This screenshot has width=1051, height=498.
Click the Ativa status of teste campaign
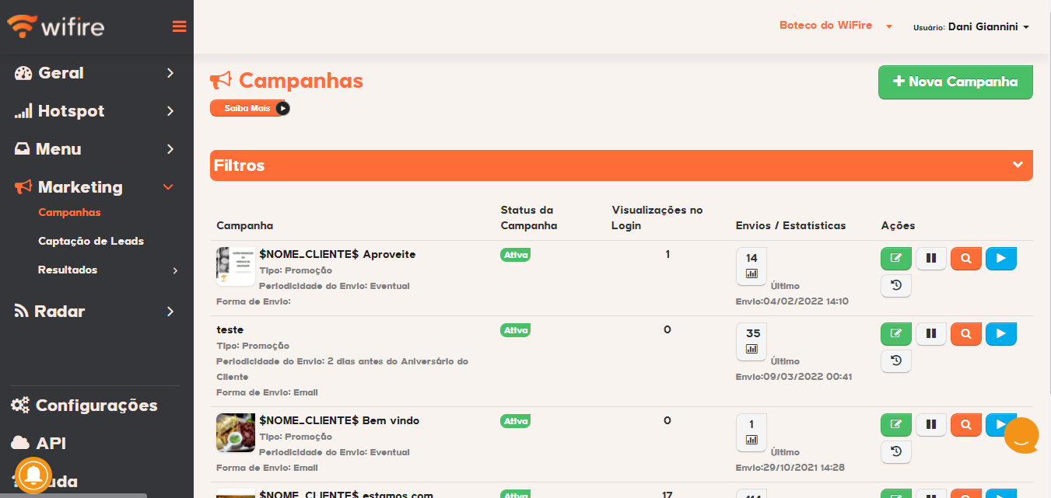515,330
